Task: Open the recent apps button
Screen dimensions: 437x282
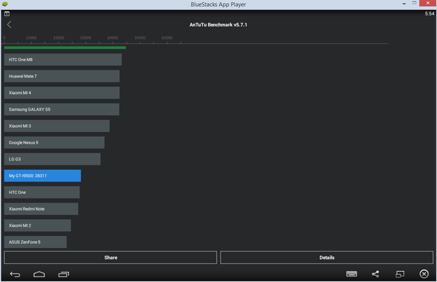Action: coord(64,275)
